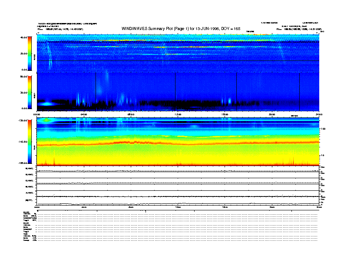Click the 100 label on TNR right axis

323,129
